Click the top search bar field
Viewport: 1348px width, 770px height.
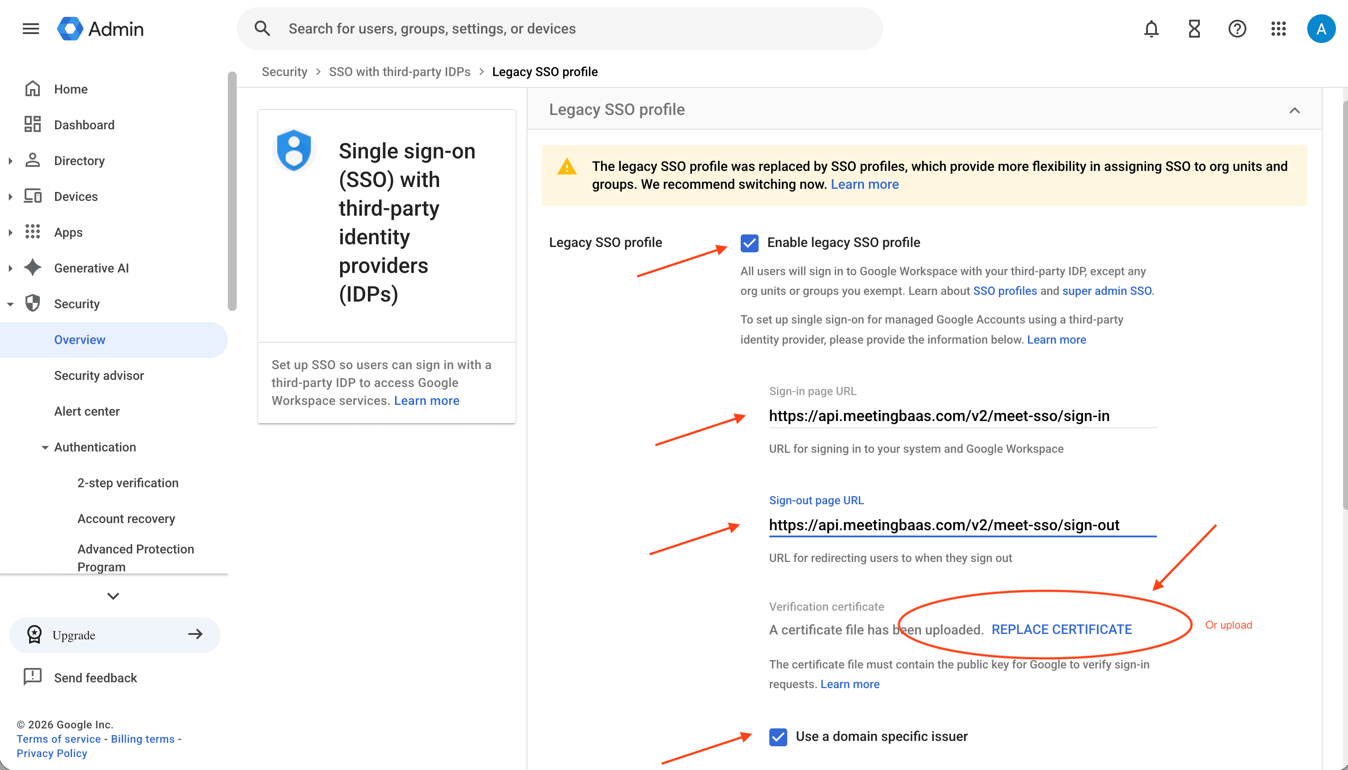click(x=559, y=29)
